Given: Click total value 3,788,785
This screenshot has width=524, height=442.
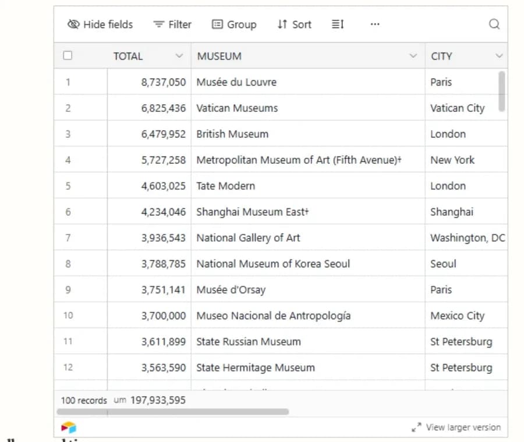Looking at the screenshot, I should tap(164, 264).
